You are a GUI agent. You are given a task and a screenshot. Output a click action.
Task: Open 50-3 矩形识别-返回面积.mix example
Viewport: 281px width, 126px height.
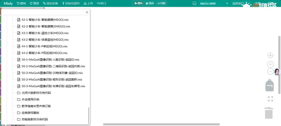pyautogui.click(x=52, y=80)
